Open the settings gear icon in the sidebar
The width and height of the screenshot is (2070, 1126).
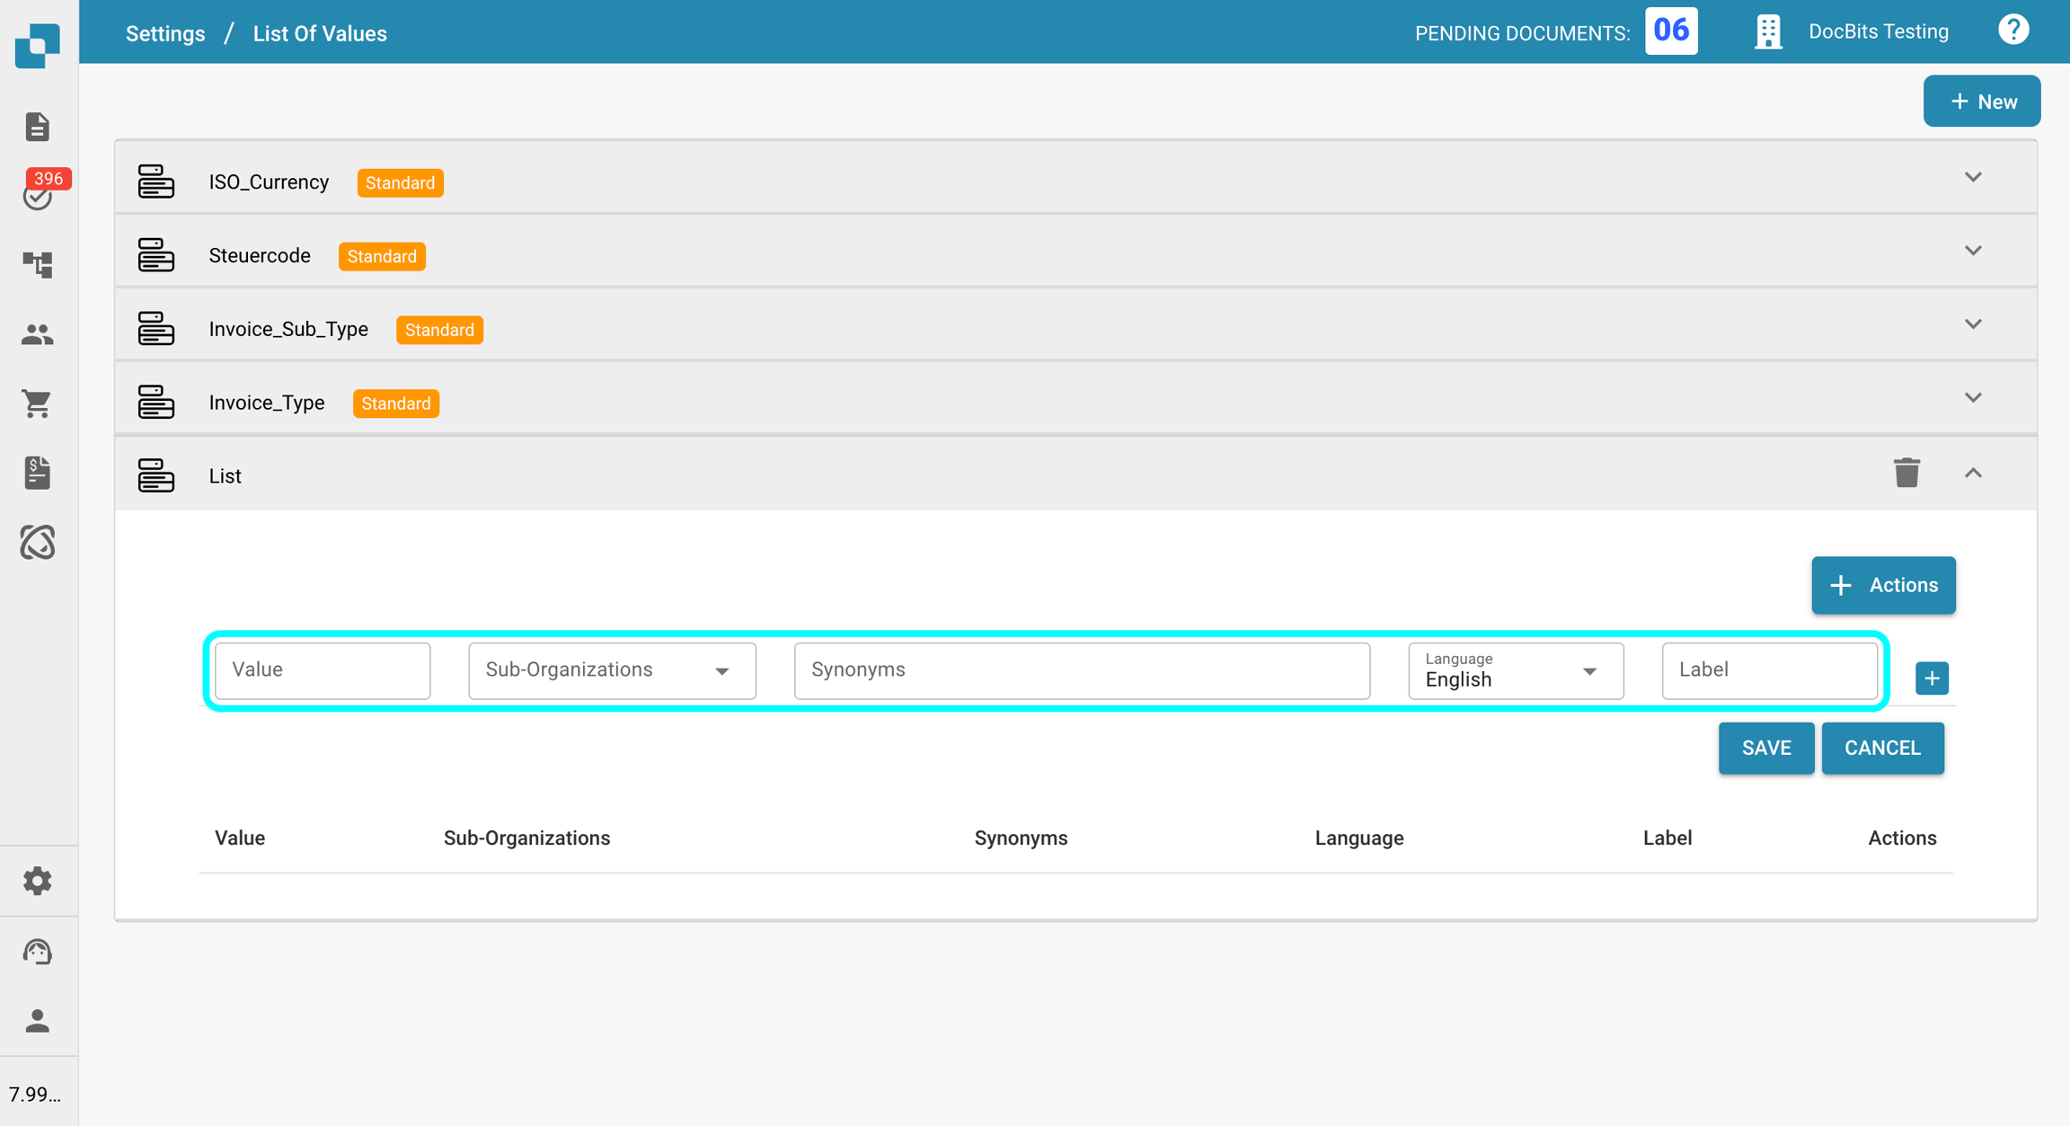click(38, 881)
